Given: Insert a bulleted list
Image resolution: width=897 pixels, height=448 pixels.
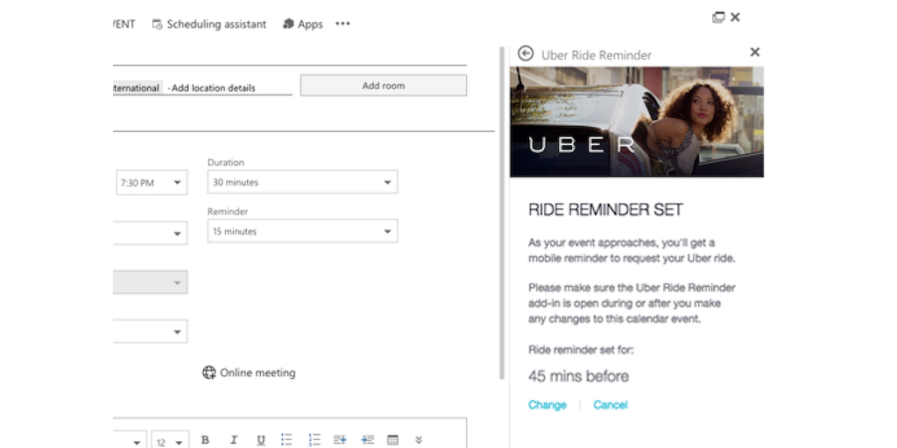Looking at the screenshot, I should 286,439.
